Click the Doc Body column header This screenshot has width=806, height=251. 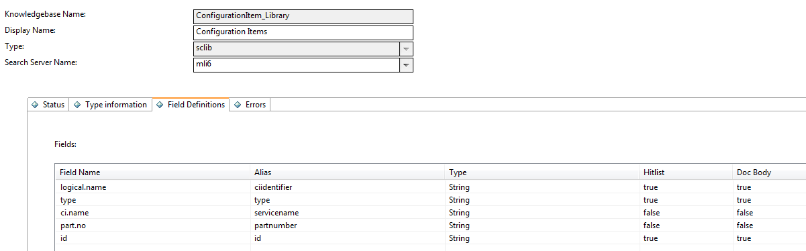click(769, 172)
